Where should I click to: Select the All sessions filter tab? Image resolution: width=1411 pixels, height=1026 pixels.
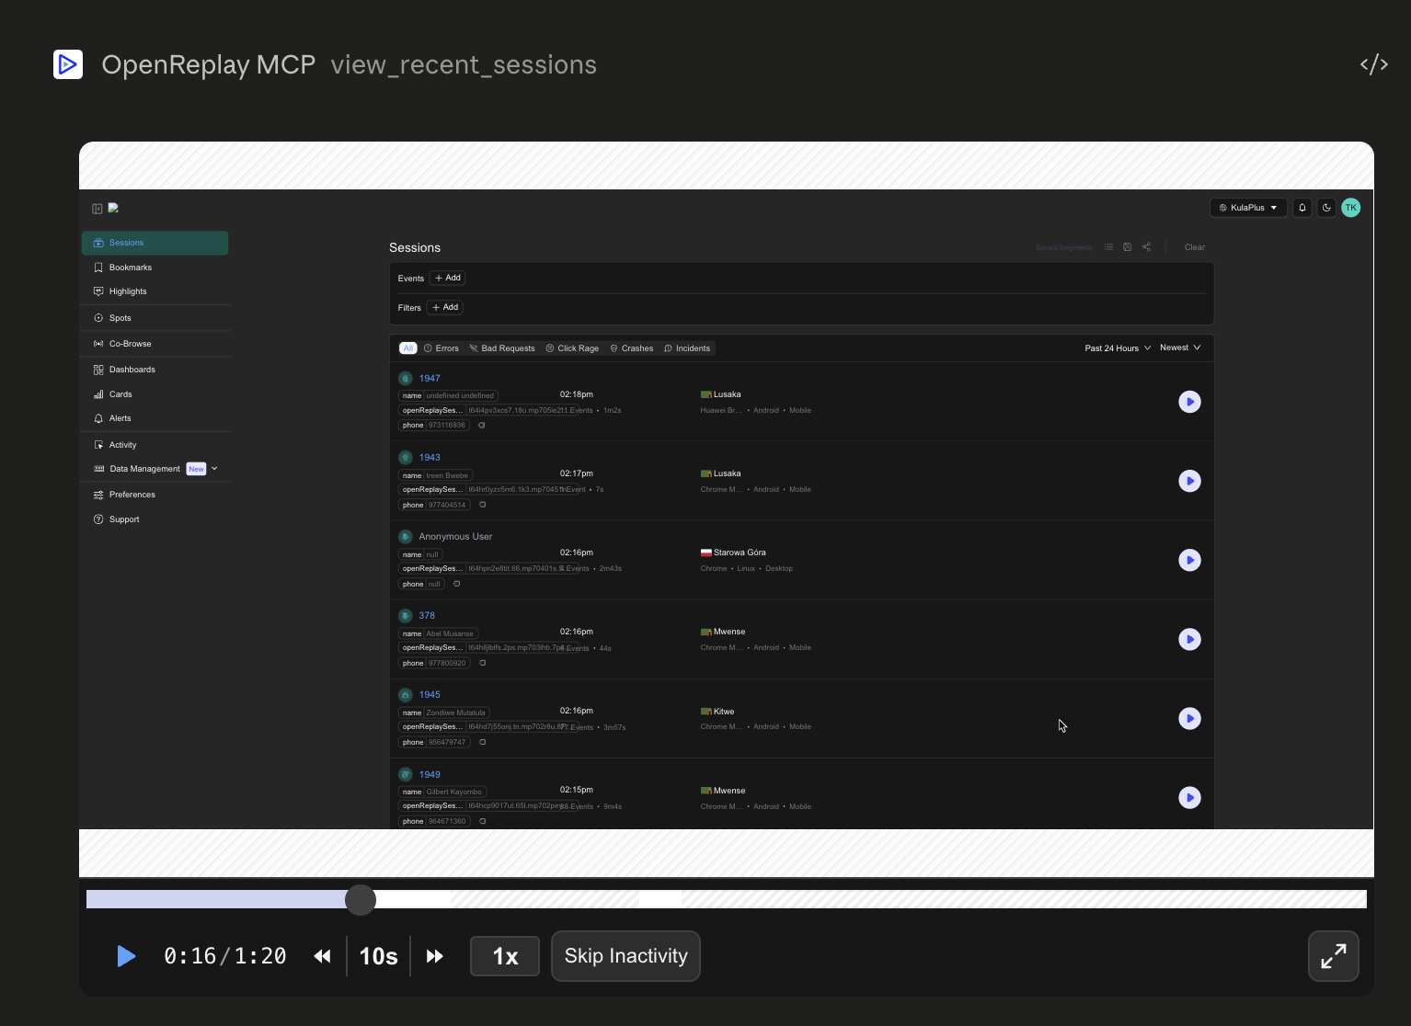[408, 348]
